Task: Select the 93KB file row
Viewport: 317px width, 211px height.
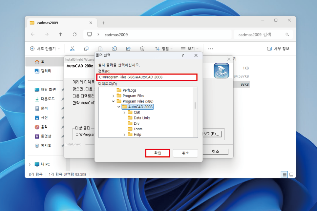Action: 242,84
